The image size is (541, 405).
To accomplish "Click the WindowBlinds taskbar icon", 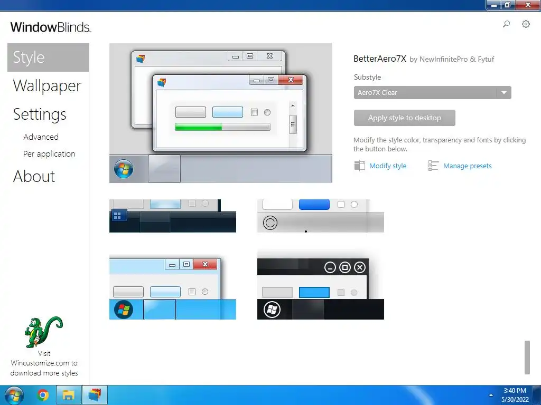I will (95, 395).
